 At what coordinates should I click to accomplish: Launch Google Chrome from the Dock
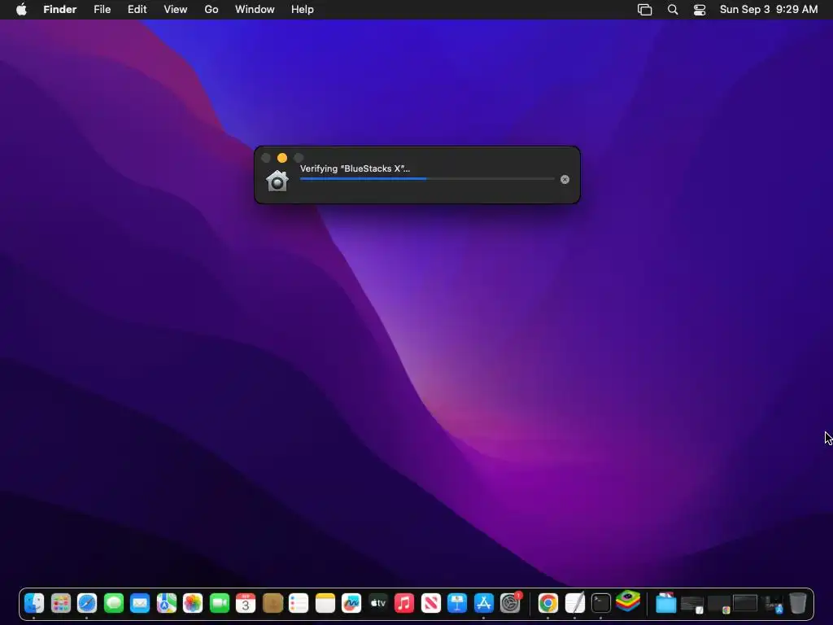pyautogui.click(x=547, y=603)
